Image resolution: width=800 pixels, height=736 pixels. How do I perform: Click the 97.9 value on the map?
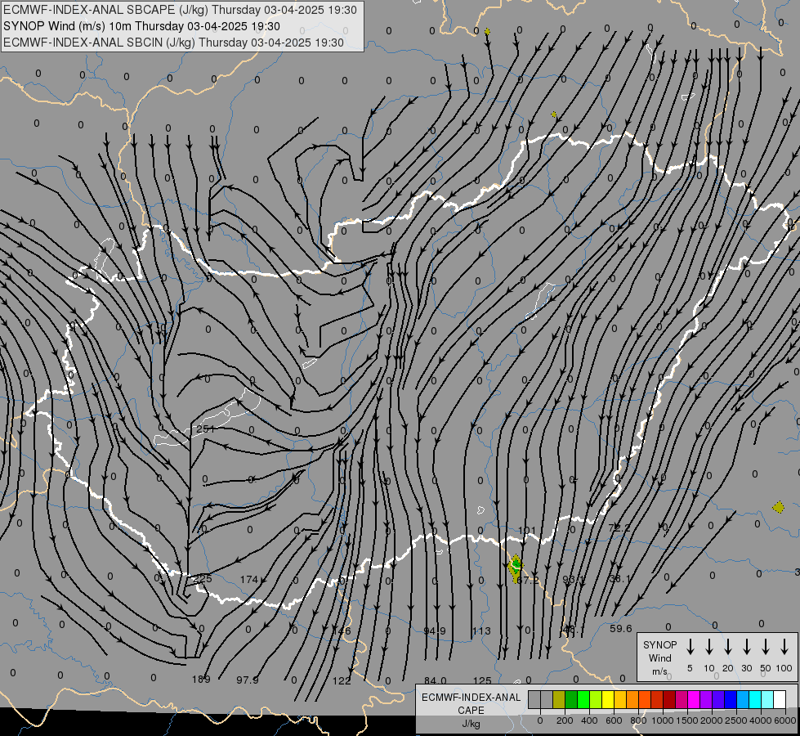tap(248, 680)
